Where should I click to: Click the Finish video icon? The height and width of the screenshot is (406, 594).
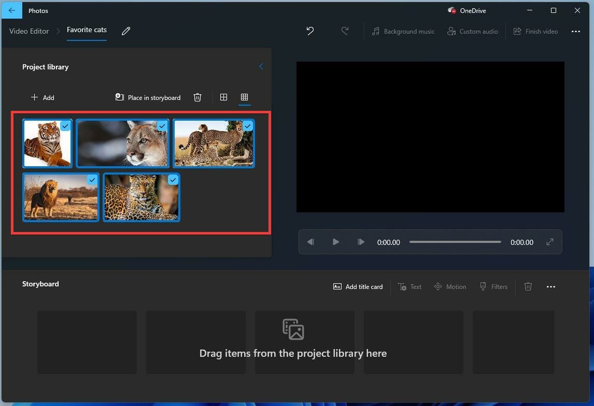point(535,31)
